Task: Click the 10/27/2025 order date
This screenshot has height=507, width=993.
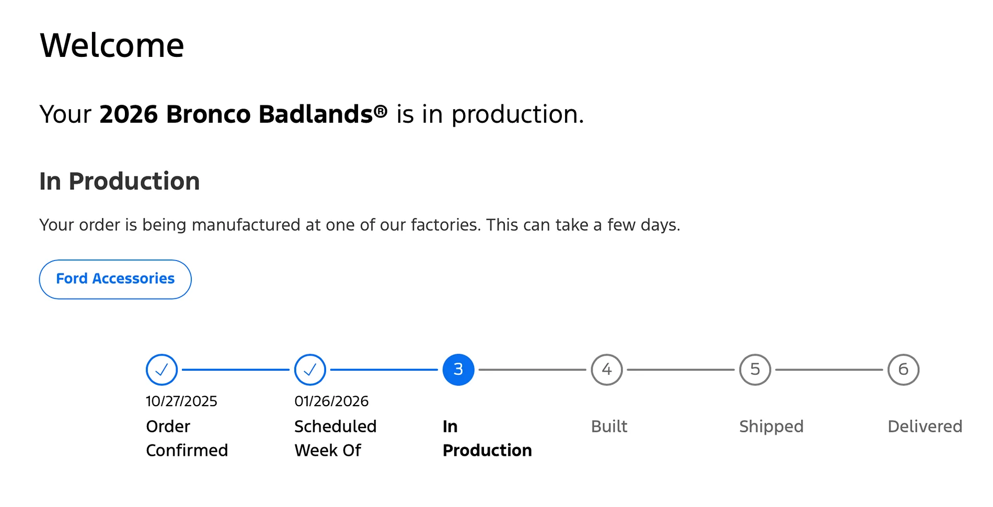Action: coord(181,401)
